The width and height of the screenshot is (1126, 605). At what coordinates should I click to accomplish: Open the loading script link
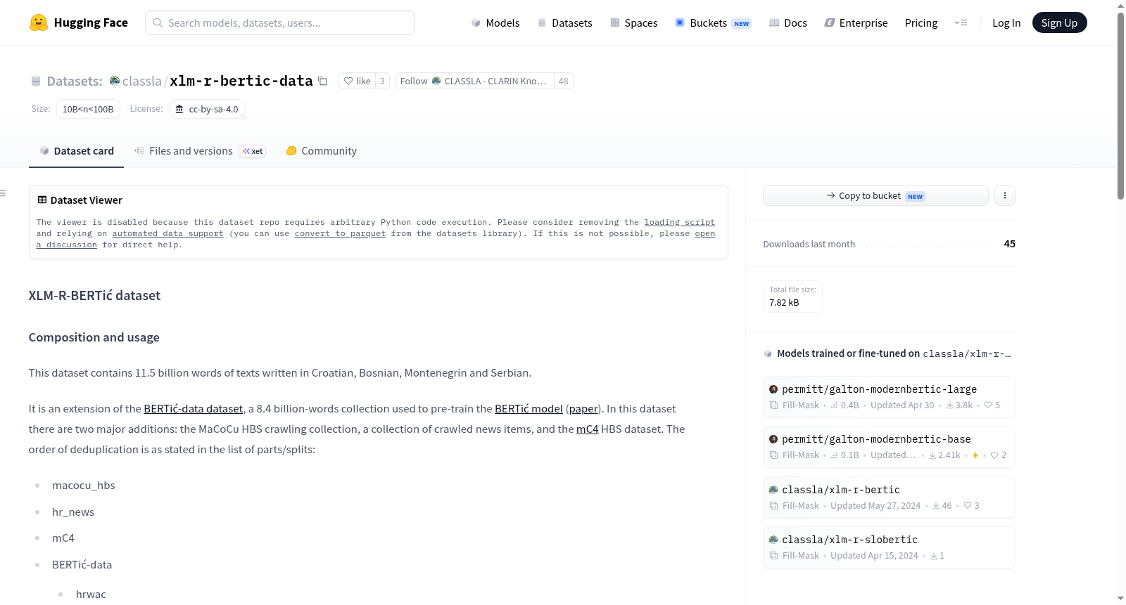(x=679, y=222)
